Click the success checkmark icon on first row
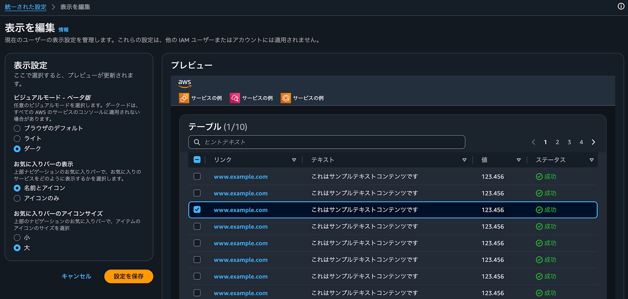The image size is (628, 299). click(x=539, y=176)
